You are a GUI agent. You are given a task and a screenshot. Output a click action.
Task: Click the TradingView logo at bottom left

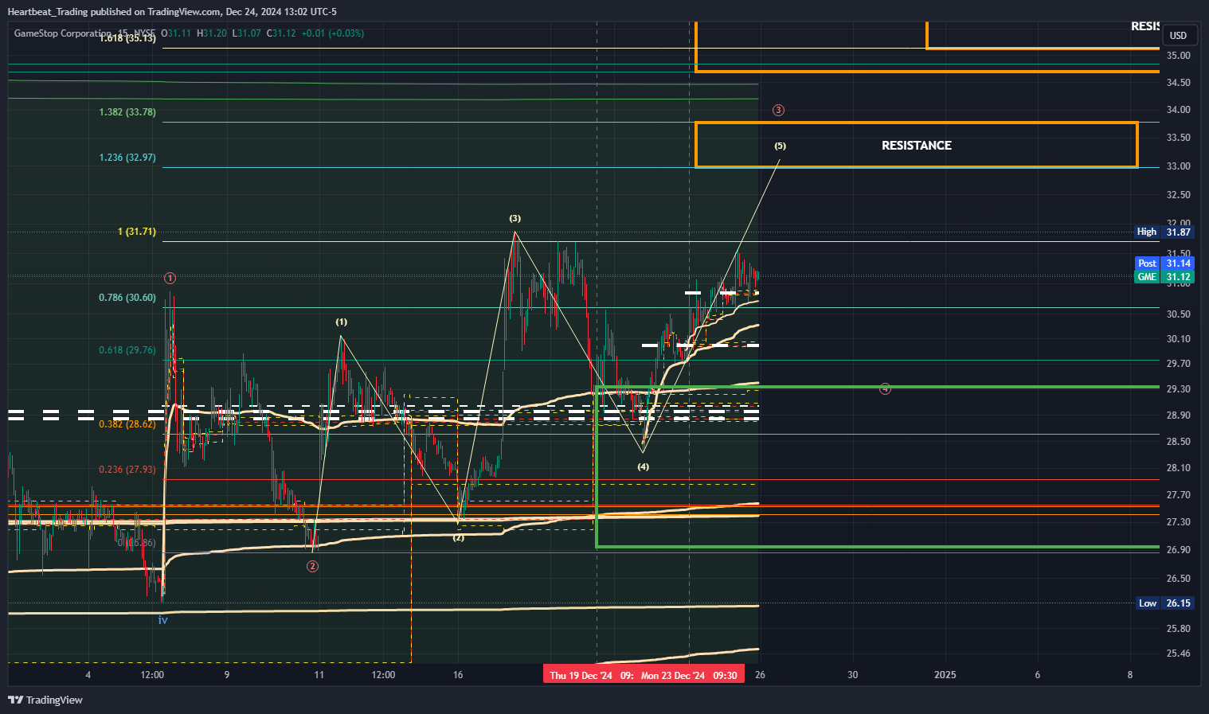pos(45,700)
